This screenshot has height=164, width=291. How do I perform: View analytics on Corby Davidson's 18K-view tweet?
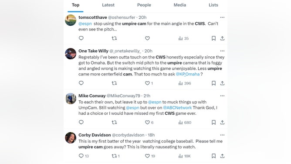click(184, 156)
